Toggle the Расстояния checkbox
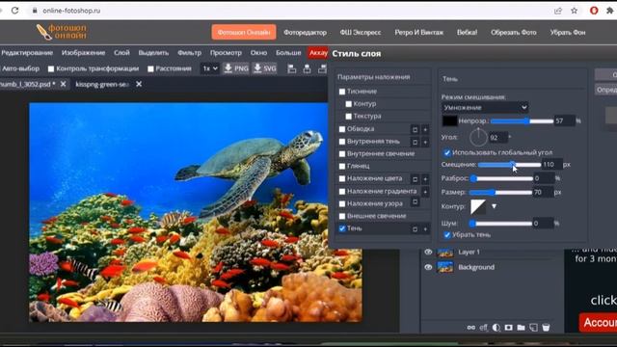617x347 pixels. 150,68
